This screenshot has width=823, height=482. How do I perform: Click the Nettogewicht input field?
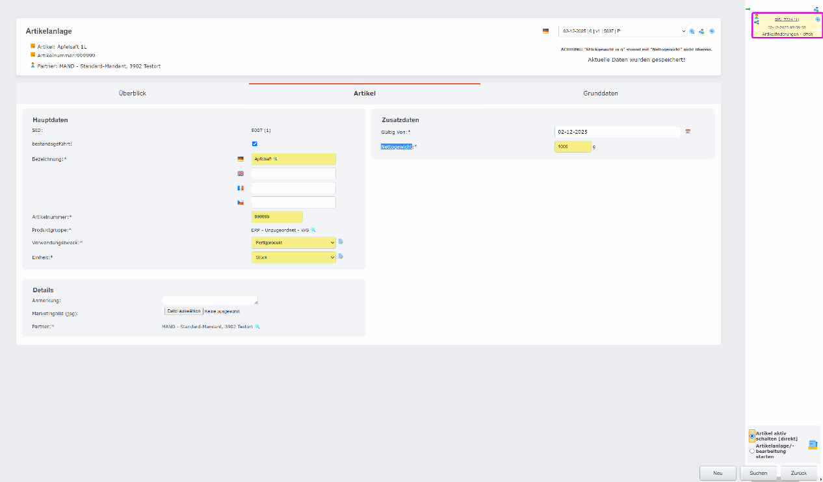click(x=572, y=147)
